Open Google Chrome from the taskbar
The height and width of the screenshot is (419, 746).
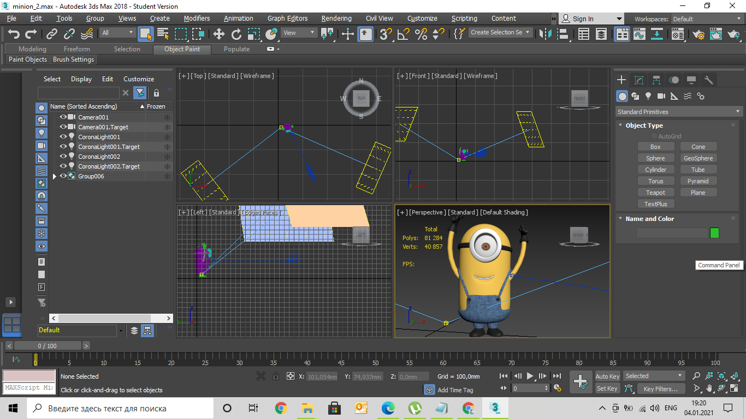(x=281, y=408)
